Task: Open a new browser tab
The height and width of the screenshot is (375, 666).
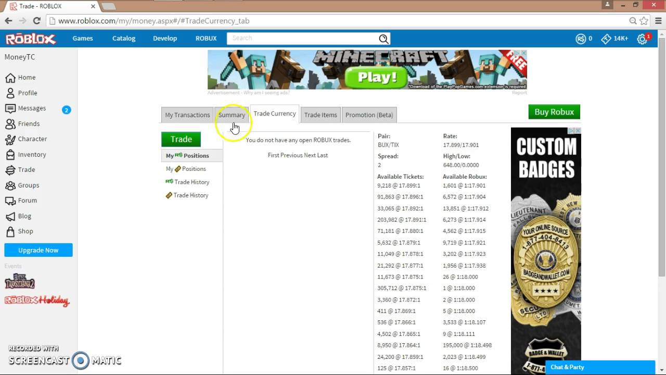Action: tap(108, 6)
